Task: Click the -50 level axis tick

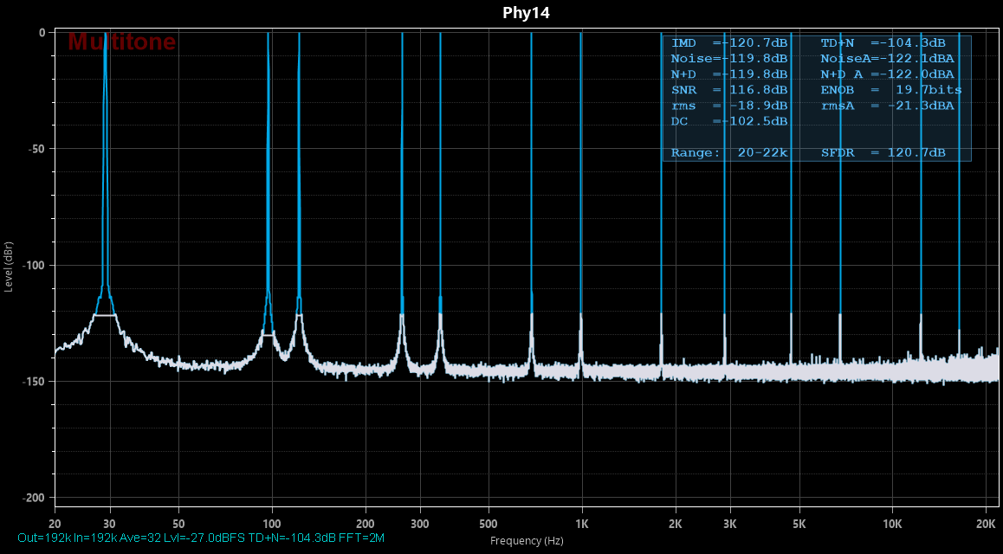Action: (x=36, y=149)
